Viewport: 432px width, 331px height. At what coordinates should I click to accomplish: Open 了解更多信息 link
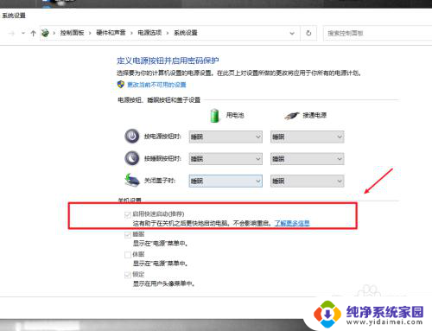pos(292,223)
